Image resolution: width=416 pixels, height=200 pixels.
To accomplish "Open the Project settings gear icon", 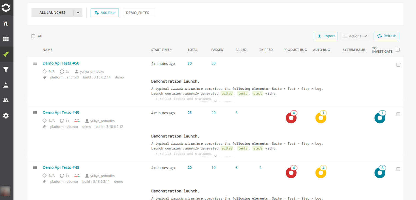I will [x=6, y=116].
